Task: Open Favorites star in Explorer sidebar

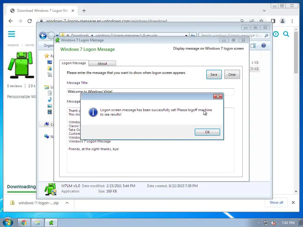Action: click(46, 56)
